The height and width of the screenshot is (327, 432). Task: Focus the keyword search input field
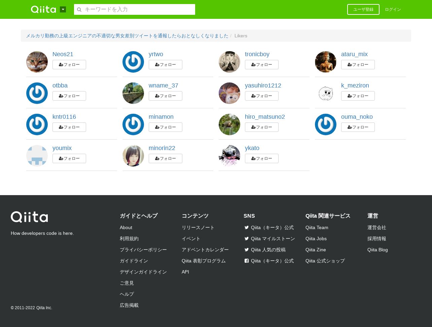135,9
